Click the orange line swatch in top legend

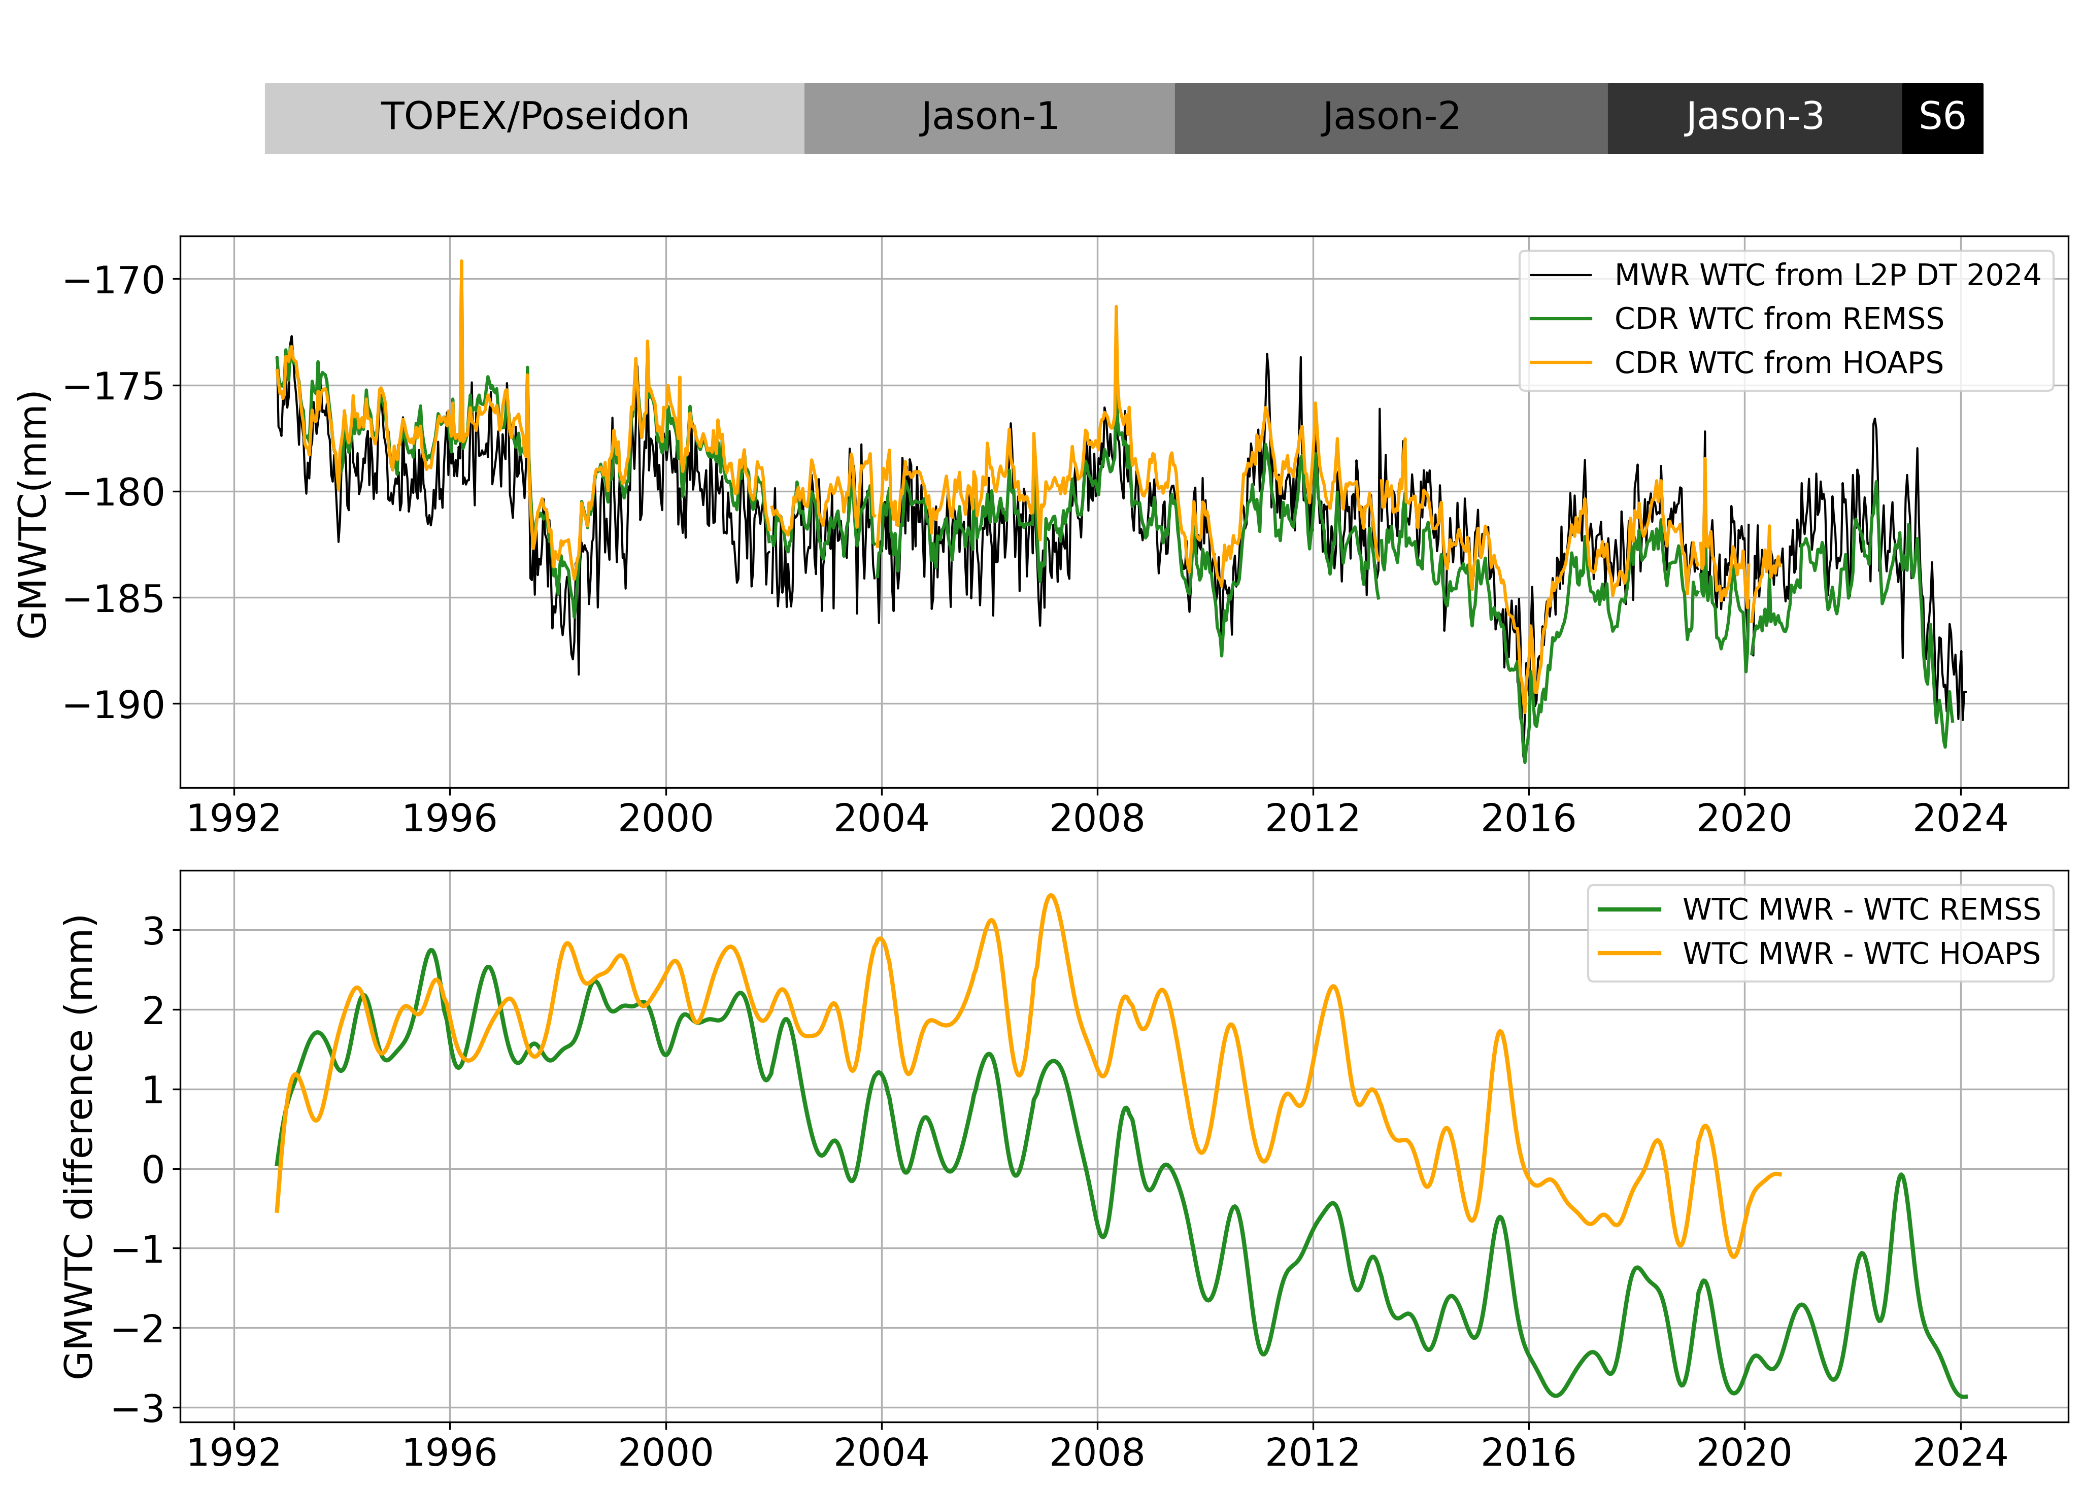point(1560,363)
